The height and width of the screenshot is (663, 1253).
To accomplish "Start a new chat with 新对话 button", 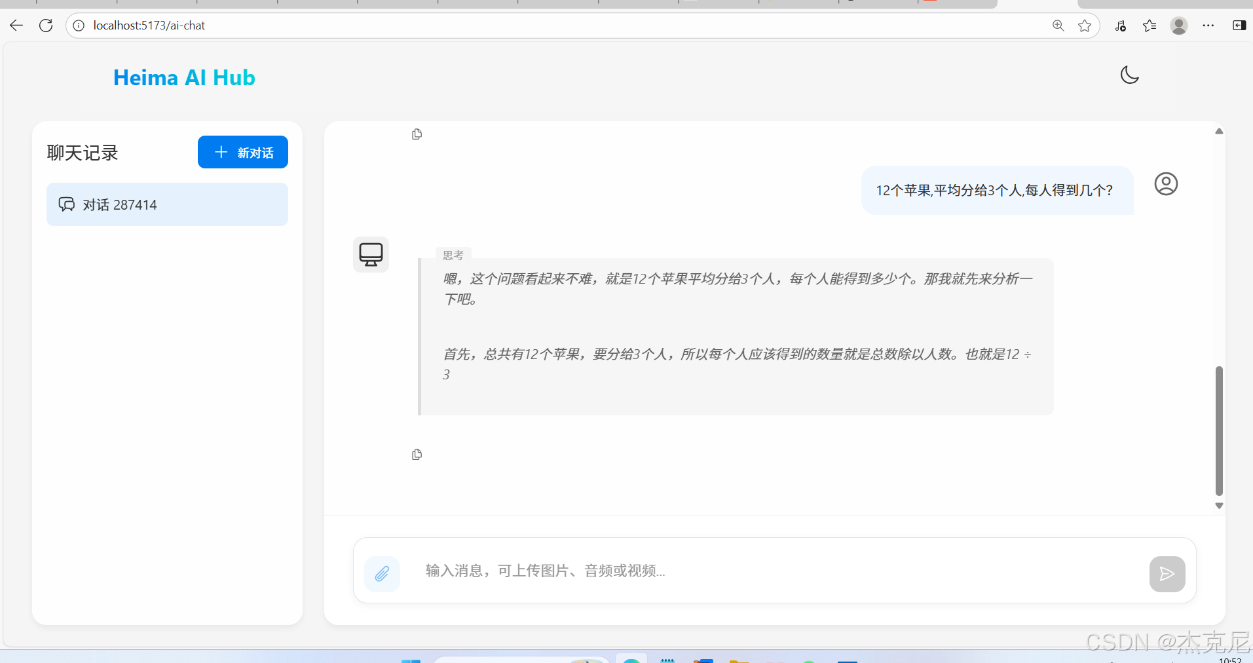I will 243,152.
